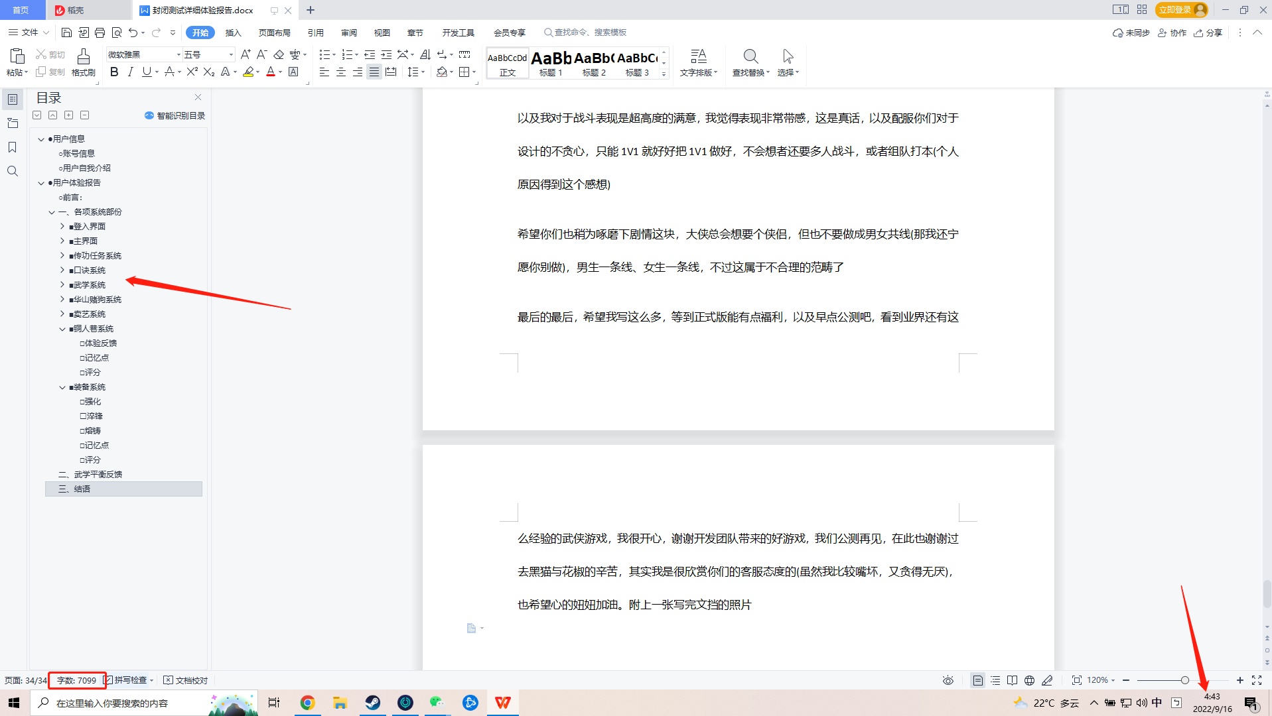Open the 视图 ribbon tab
This screenshot has width=1272, height=716.
382,32
